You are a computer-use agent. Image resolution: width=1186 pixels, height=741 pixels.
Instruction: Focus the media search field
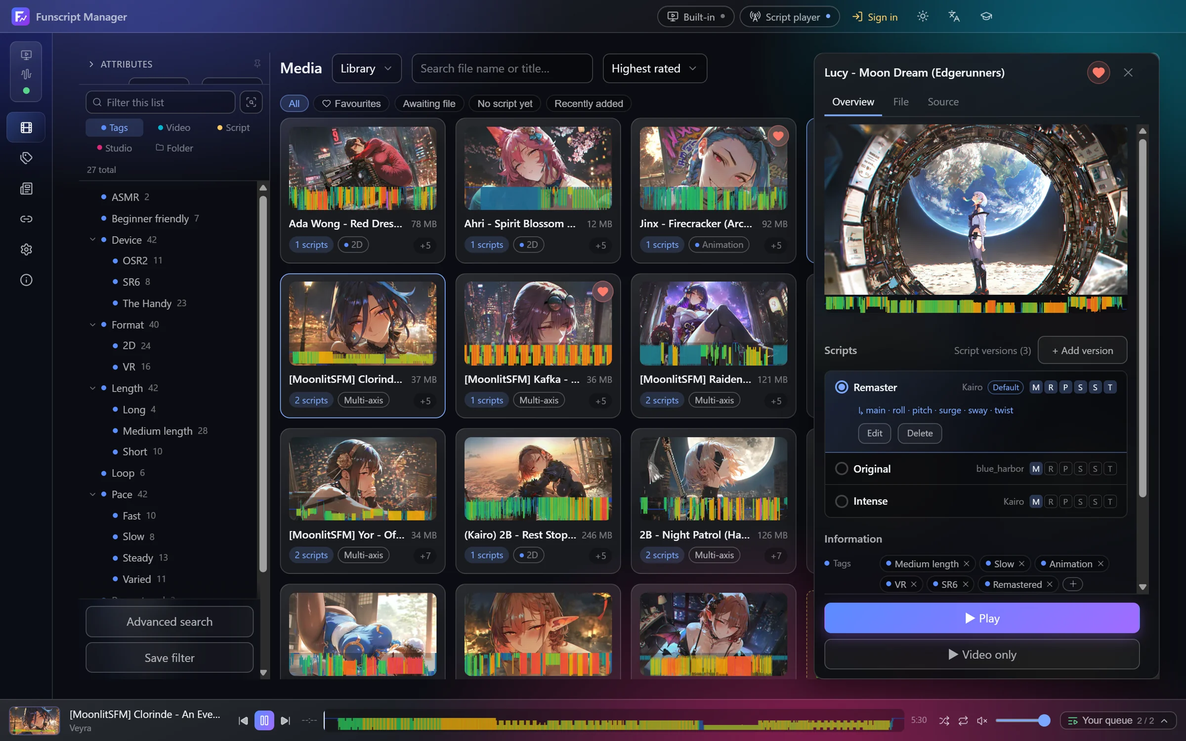point(502,69)
